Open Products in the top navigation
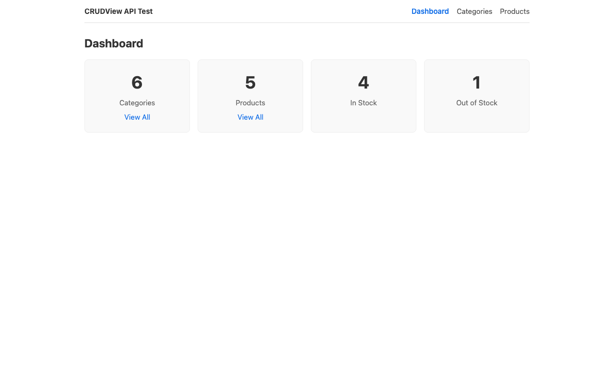This screenshot has height=383, width=614. (514, 11)
